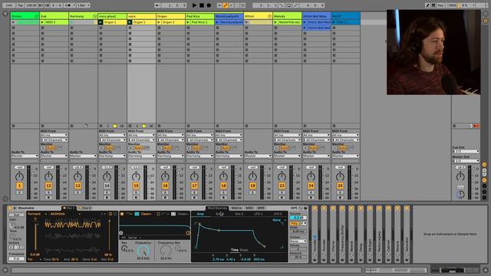Adjust the voco track pan knob
This screenshot has width=491, height=276.
[136, 176]
